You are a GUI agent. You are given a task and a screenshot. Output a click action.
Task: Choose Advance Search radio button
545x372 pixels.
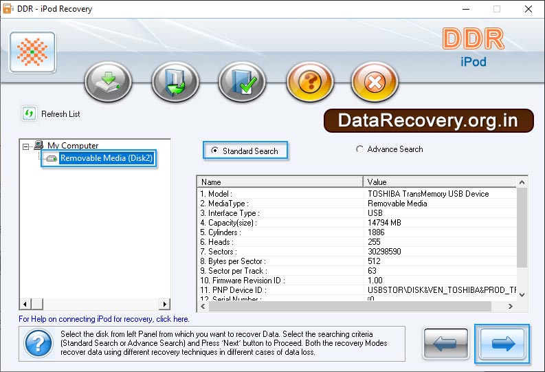pyautogui.click(x=359, y=149)
